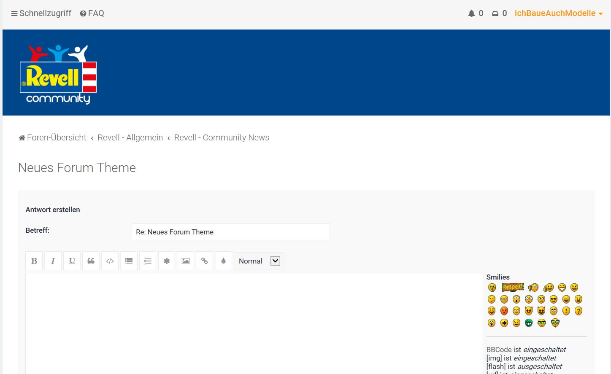Insert a quote block
This screenshot has height=374, width=611.
(x=91, y=261)
